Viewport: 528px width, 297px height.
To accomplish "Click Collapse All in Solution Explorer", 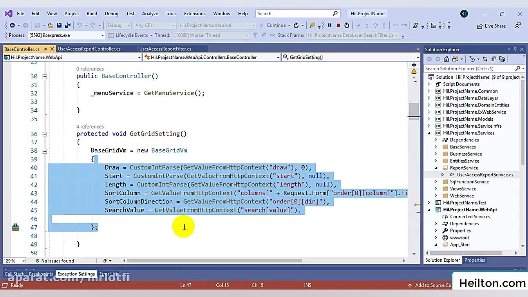I will pyautogui.click(x=493, y=59).
